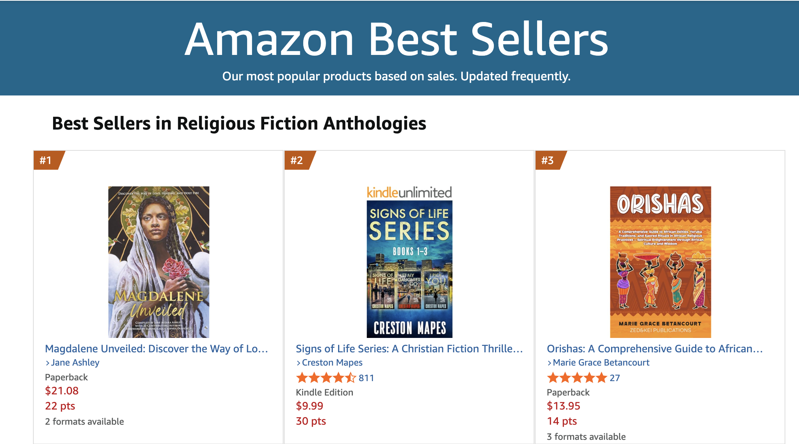
Task: Click the Orishas five-star rating
Action: (577, 378)
